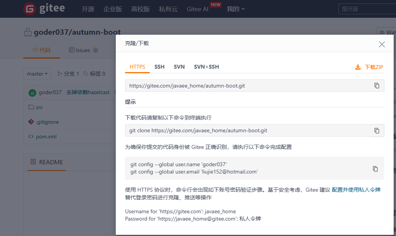Image resolution: width=396 pixels, height=236 pixels.
Task: Open 企业版 in the top navigation
Action: click(113, 9)
